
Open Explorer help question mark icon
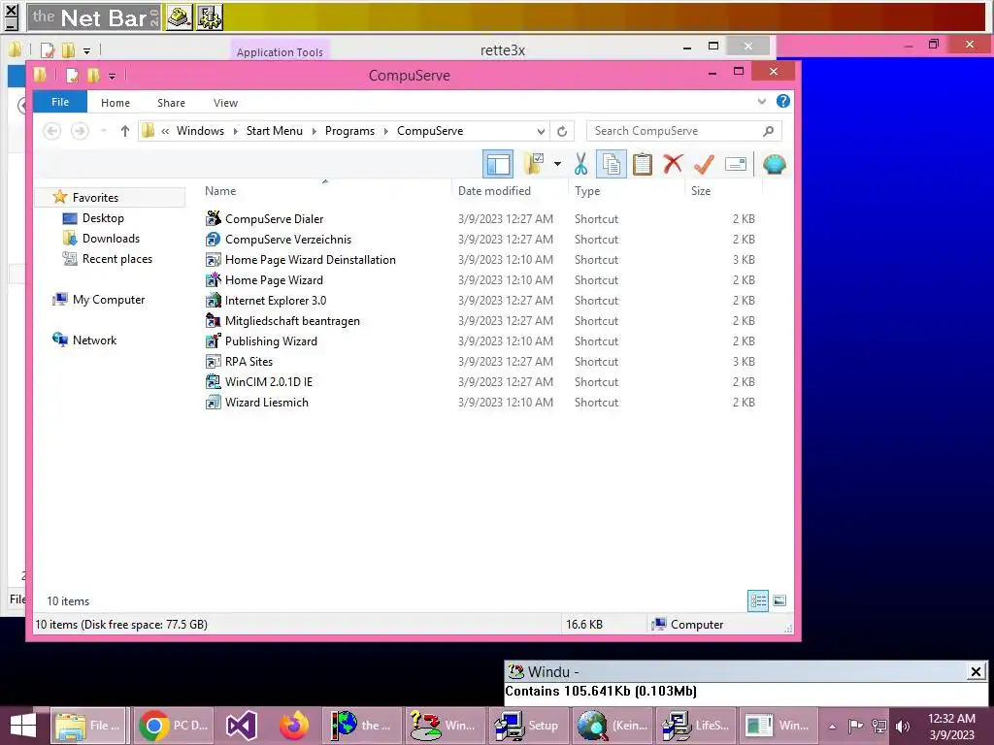(783, 101)
